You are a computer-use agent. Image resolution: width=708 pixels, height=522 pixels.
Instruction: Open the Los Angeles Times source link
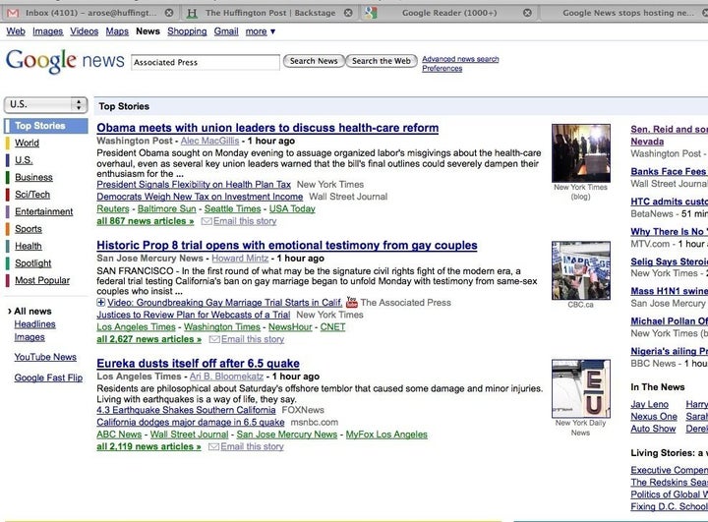(136, 327)
